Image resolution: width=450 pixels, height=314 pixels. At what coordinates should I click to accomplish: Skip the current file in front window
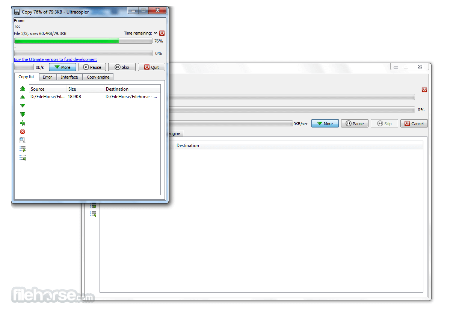click(x=122, y=67)
